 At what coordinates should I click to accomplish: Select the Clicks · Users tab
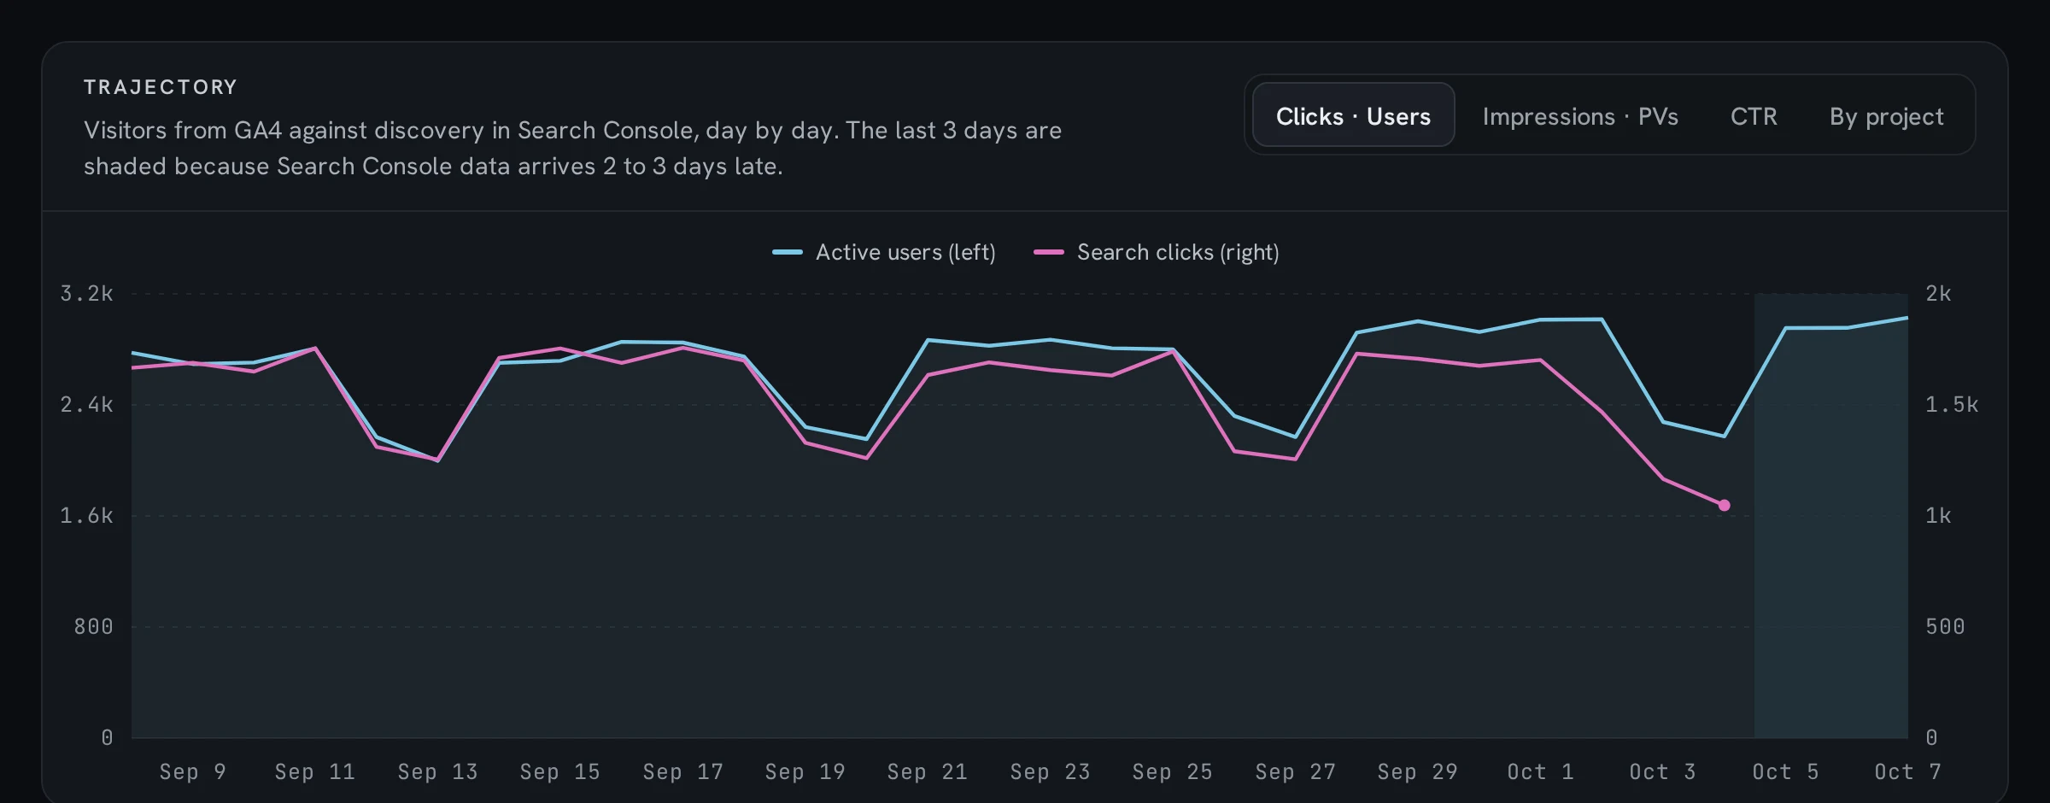point(1353,115)
